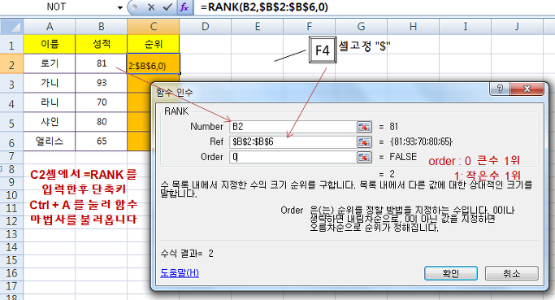Collapse dialog via Number range selector icon
Image resolution: width=555 pixels, height=300 pixels.
[364, 127]
